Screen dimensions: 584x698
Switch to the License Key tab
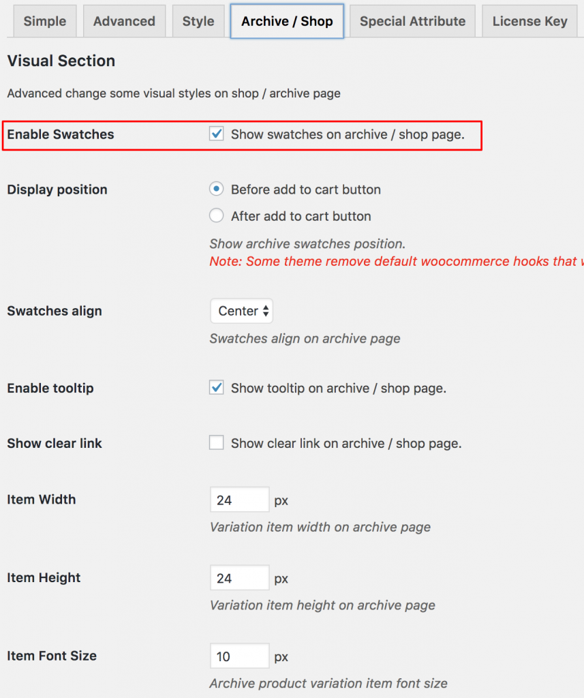pos(529,21)
